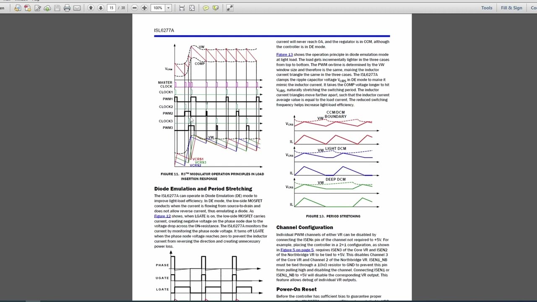
Task: Open the Fill & Sign pane
Action: (511, 8)
